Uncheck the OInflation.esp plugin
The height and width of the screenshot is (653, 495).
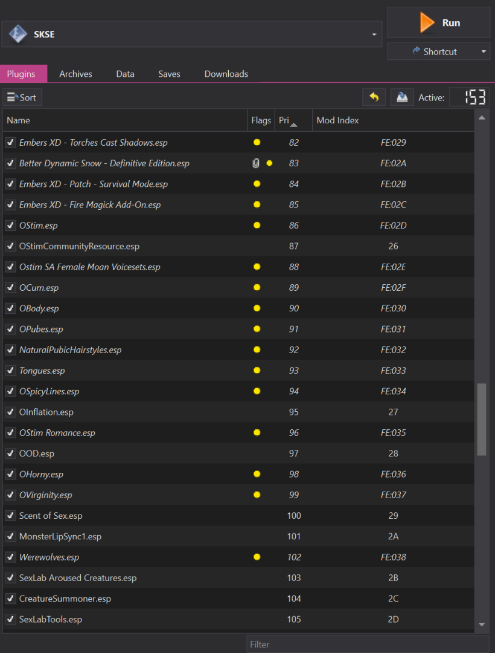point(10,412)
